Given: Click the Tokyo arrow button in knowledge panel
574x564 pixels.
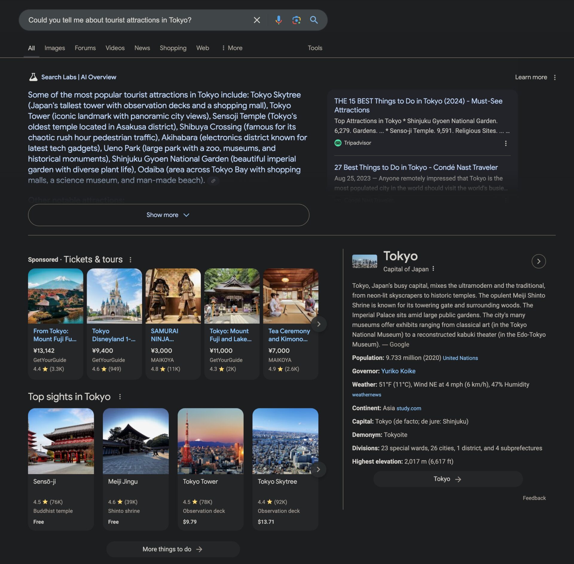Looking at the screenshot, I should click(x=448, y=479).
